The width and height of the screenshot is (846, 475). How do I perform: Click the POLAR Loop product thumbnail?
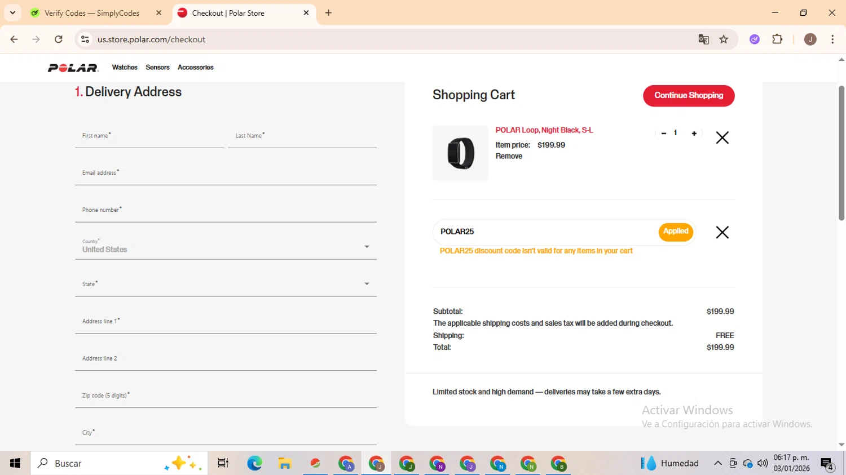coord(460,153)
